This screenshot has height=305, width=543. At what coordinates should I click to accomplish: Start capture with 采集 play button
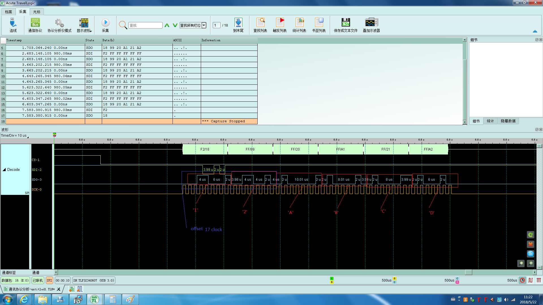[x=105, y=23]
